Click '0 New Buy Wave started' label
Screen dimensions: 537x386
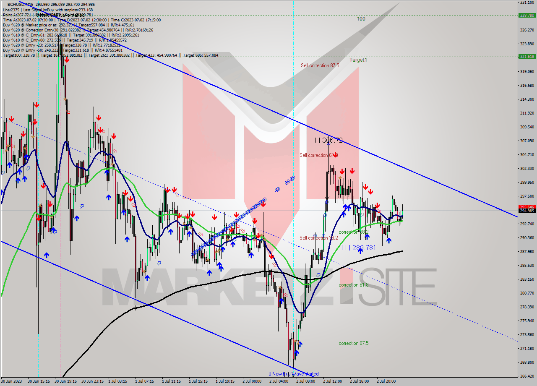tap(294, 374)
